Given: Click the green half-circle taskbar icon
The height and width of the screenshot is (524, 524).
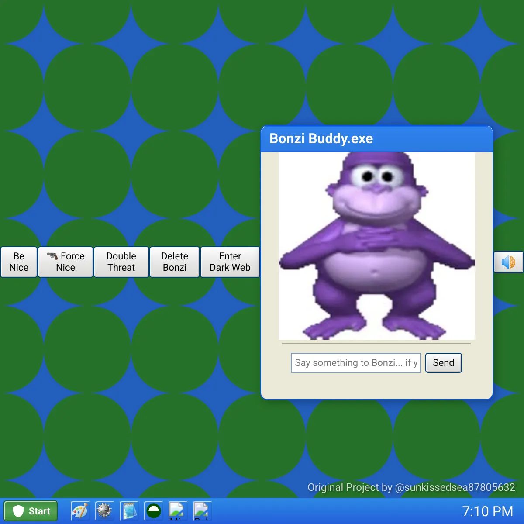Looking at the screenshot, I should (154, 511).
